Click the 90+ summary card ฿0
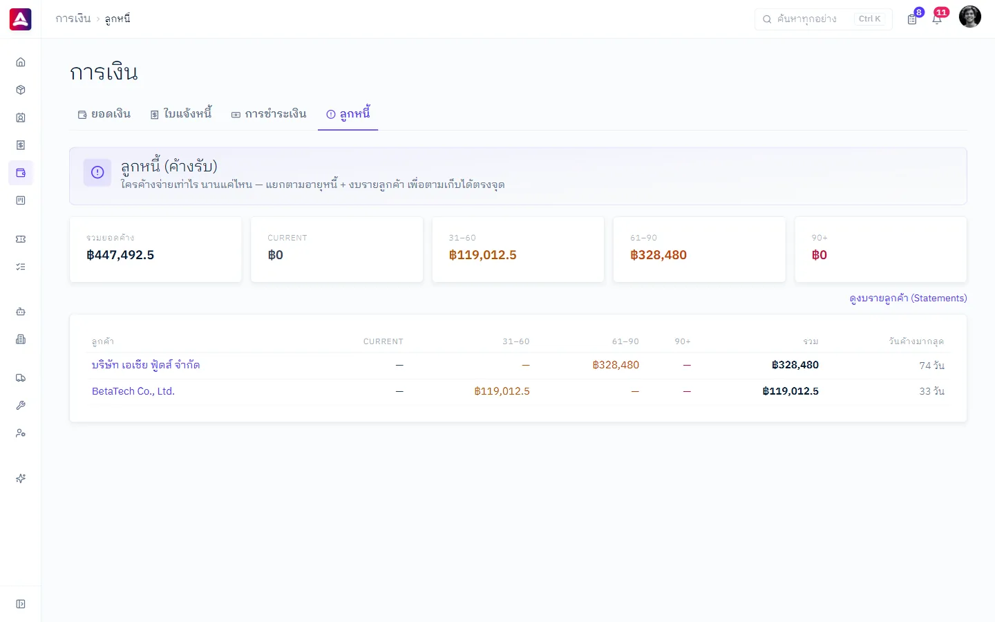Screen dimensions: 995x622 pyautogui.click(x=881, y=249)
